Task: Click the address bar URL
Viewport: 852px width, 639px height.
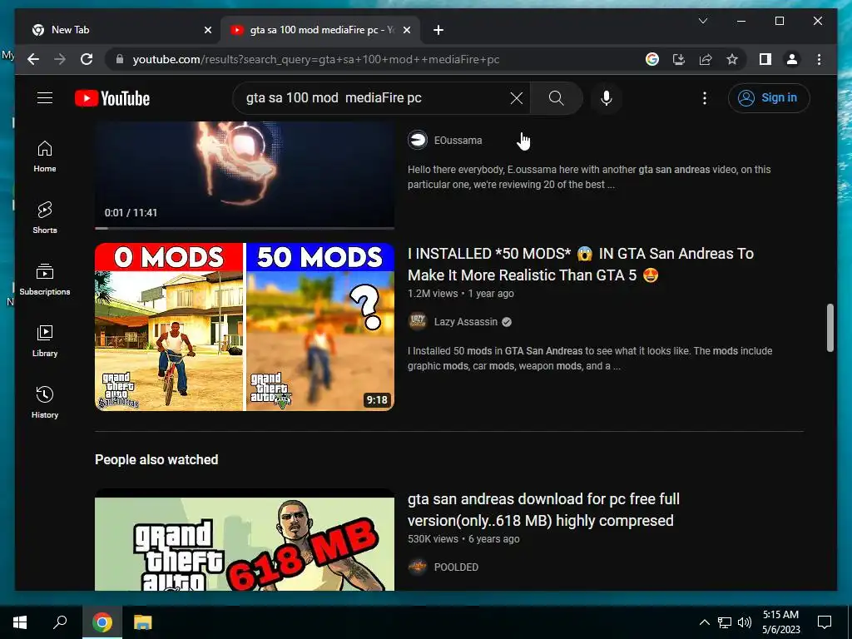Action: (x=315, y=59)
